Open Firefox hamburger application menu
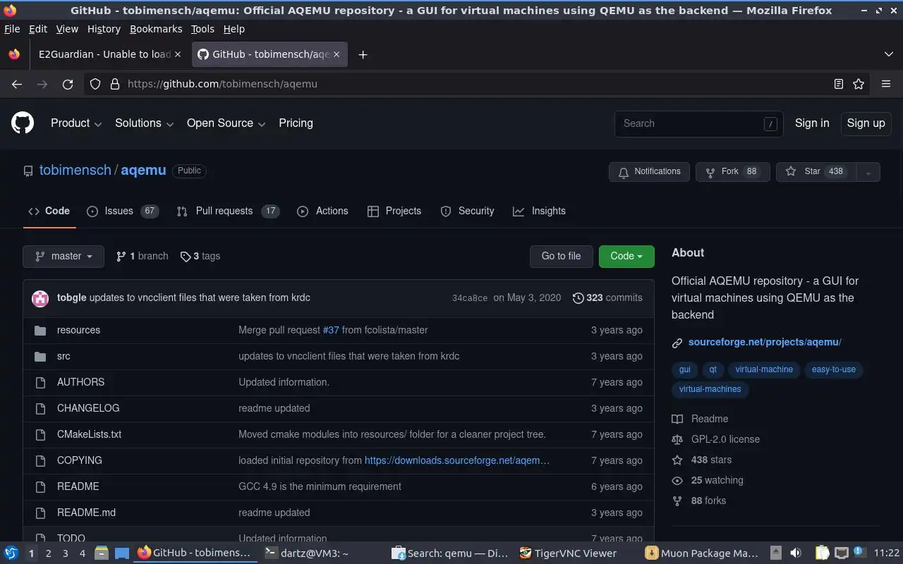Screen dimensions: 903x564 tap(886, 84)
